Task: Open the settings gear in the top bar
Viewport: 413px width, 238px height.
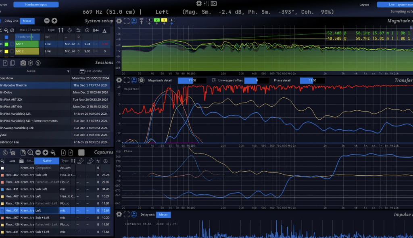Action: (x=198, y=4)
